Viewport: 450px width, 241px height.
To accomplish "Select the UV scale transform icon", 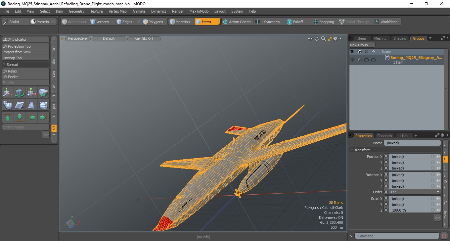I will [31, 92].
